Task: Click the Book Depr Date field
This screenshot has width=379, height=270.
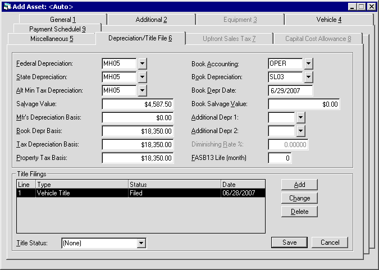Action: [x=290, y=90]
